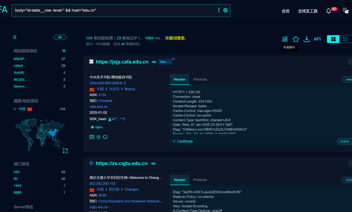Image resolution: width=352 pixels, height=212 pixels.
Task: Select Products tab of cafa result
Action: [x=200, y=79]
